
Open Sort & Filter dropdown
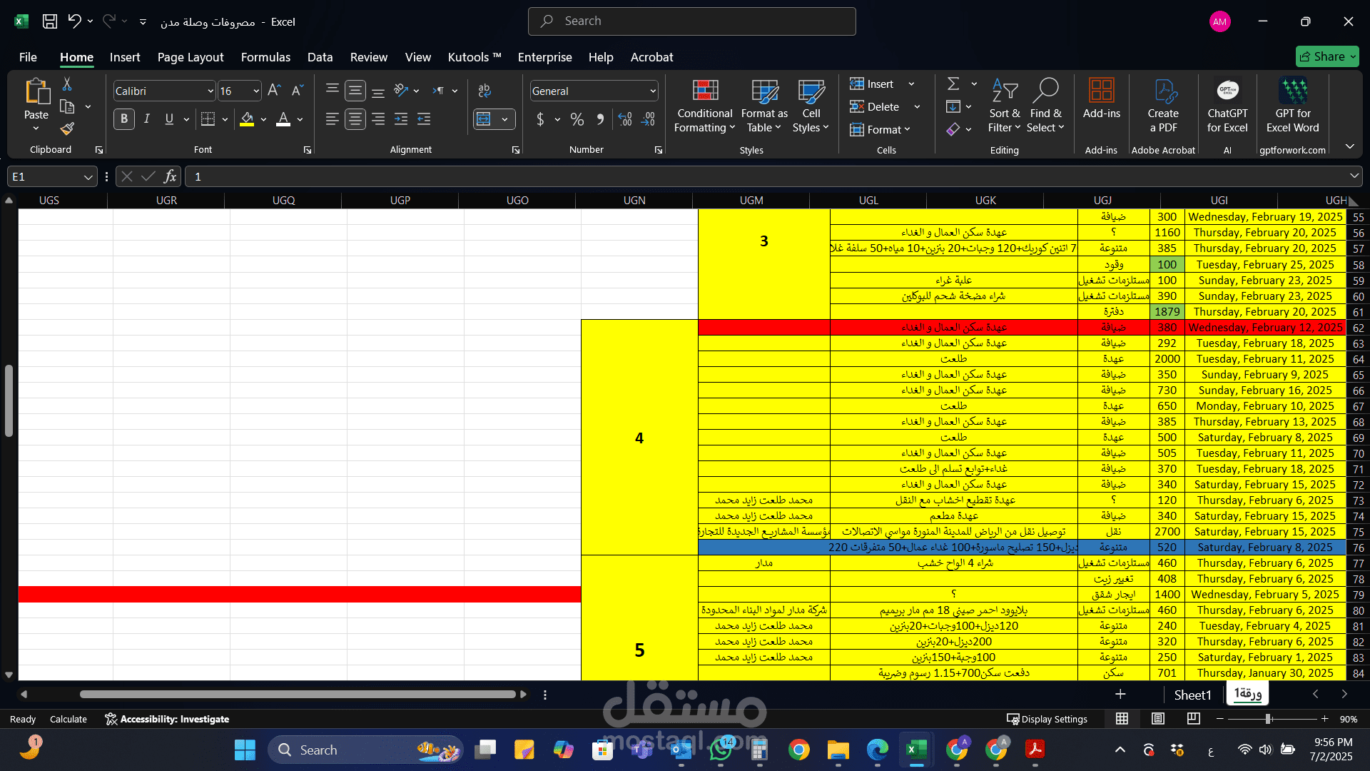1004,106
